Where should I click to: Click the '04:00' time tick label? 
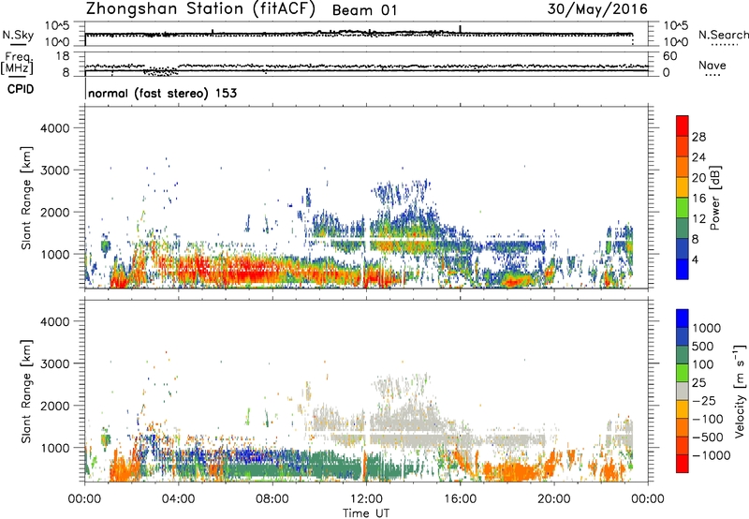178,499
